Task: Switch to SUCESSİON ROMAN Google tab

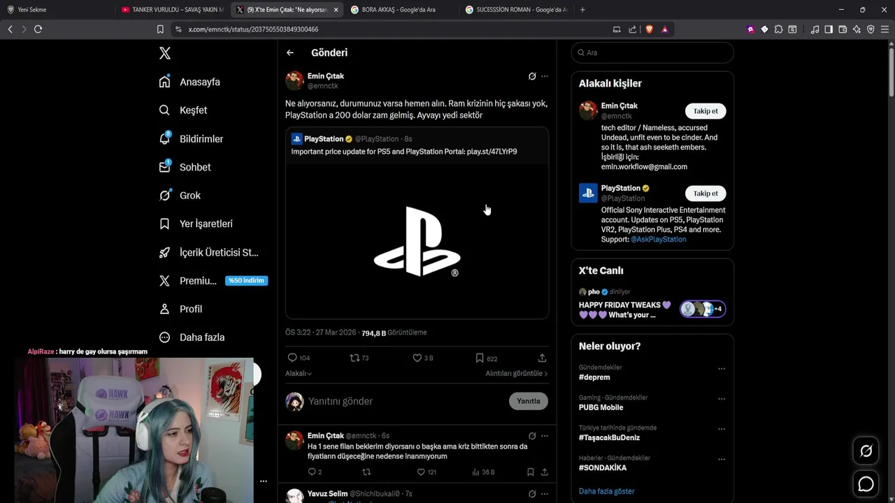Action: (x=516, y=10)
